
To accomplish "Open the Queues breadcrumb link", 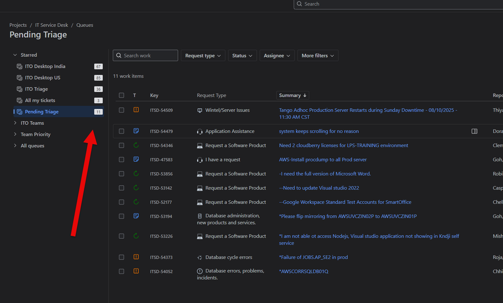I will tap(85, 25).
